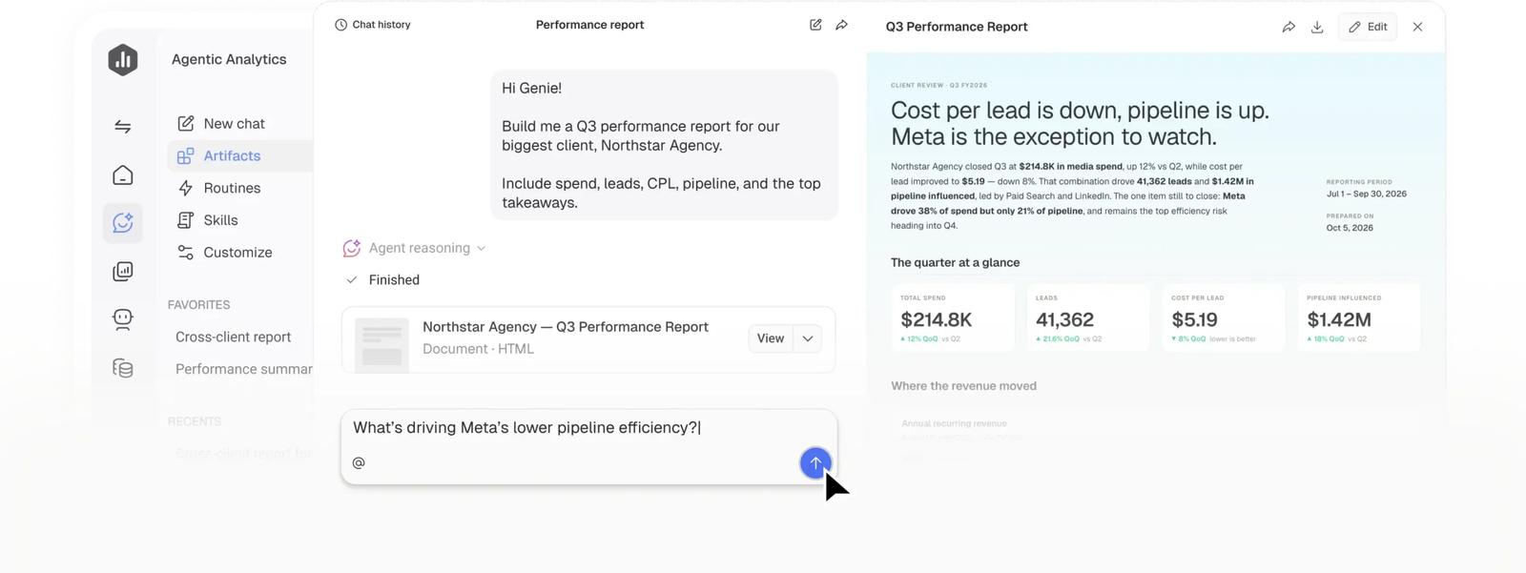Image resolution: width=1526 pixels, height=573 pixels.
Task: Click the 'Q3 Performance Report' panel title
Action: (x=957, y=27)
